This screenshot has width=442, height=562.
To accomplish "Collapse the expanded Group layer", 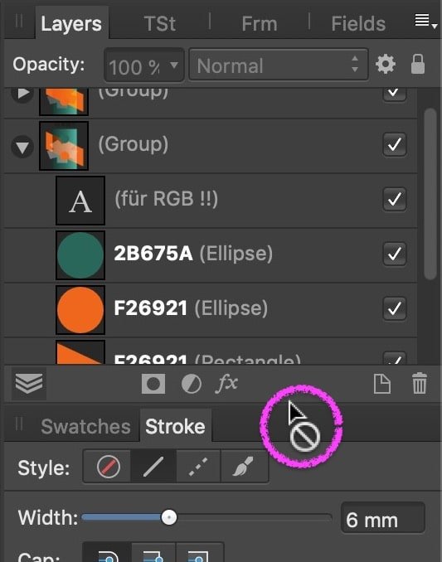I will tap(22, 147).
